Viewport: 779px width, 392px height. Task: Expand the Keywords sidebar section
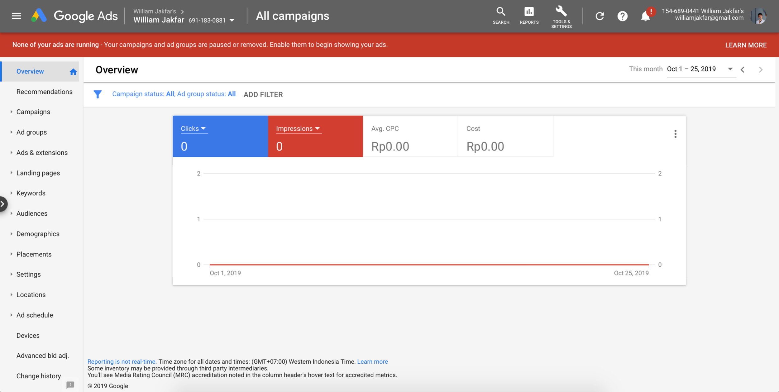point(12,193)
